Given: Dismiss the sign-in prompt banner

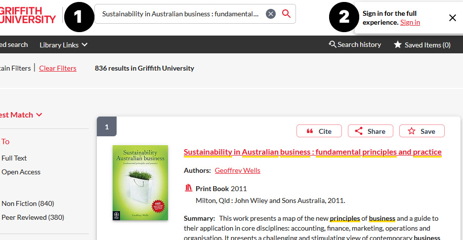Looking at the screenshot, I should click(x=452, y=18).
